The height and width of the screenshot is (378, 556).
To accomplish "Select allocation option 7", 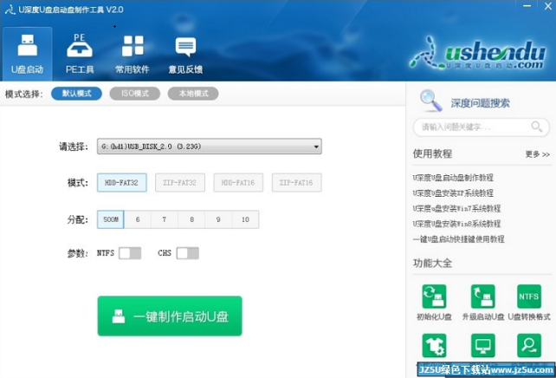I will [165, 219].
